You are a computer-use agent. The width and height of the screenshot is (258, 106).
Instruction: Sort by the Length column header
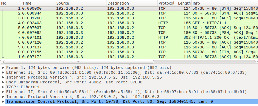(x=184, y=3)
